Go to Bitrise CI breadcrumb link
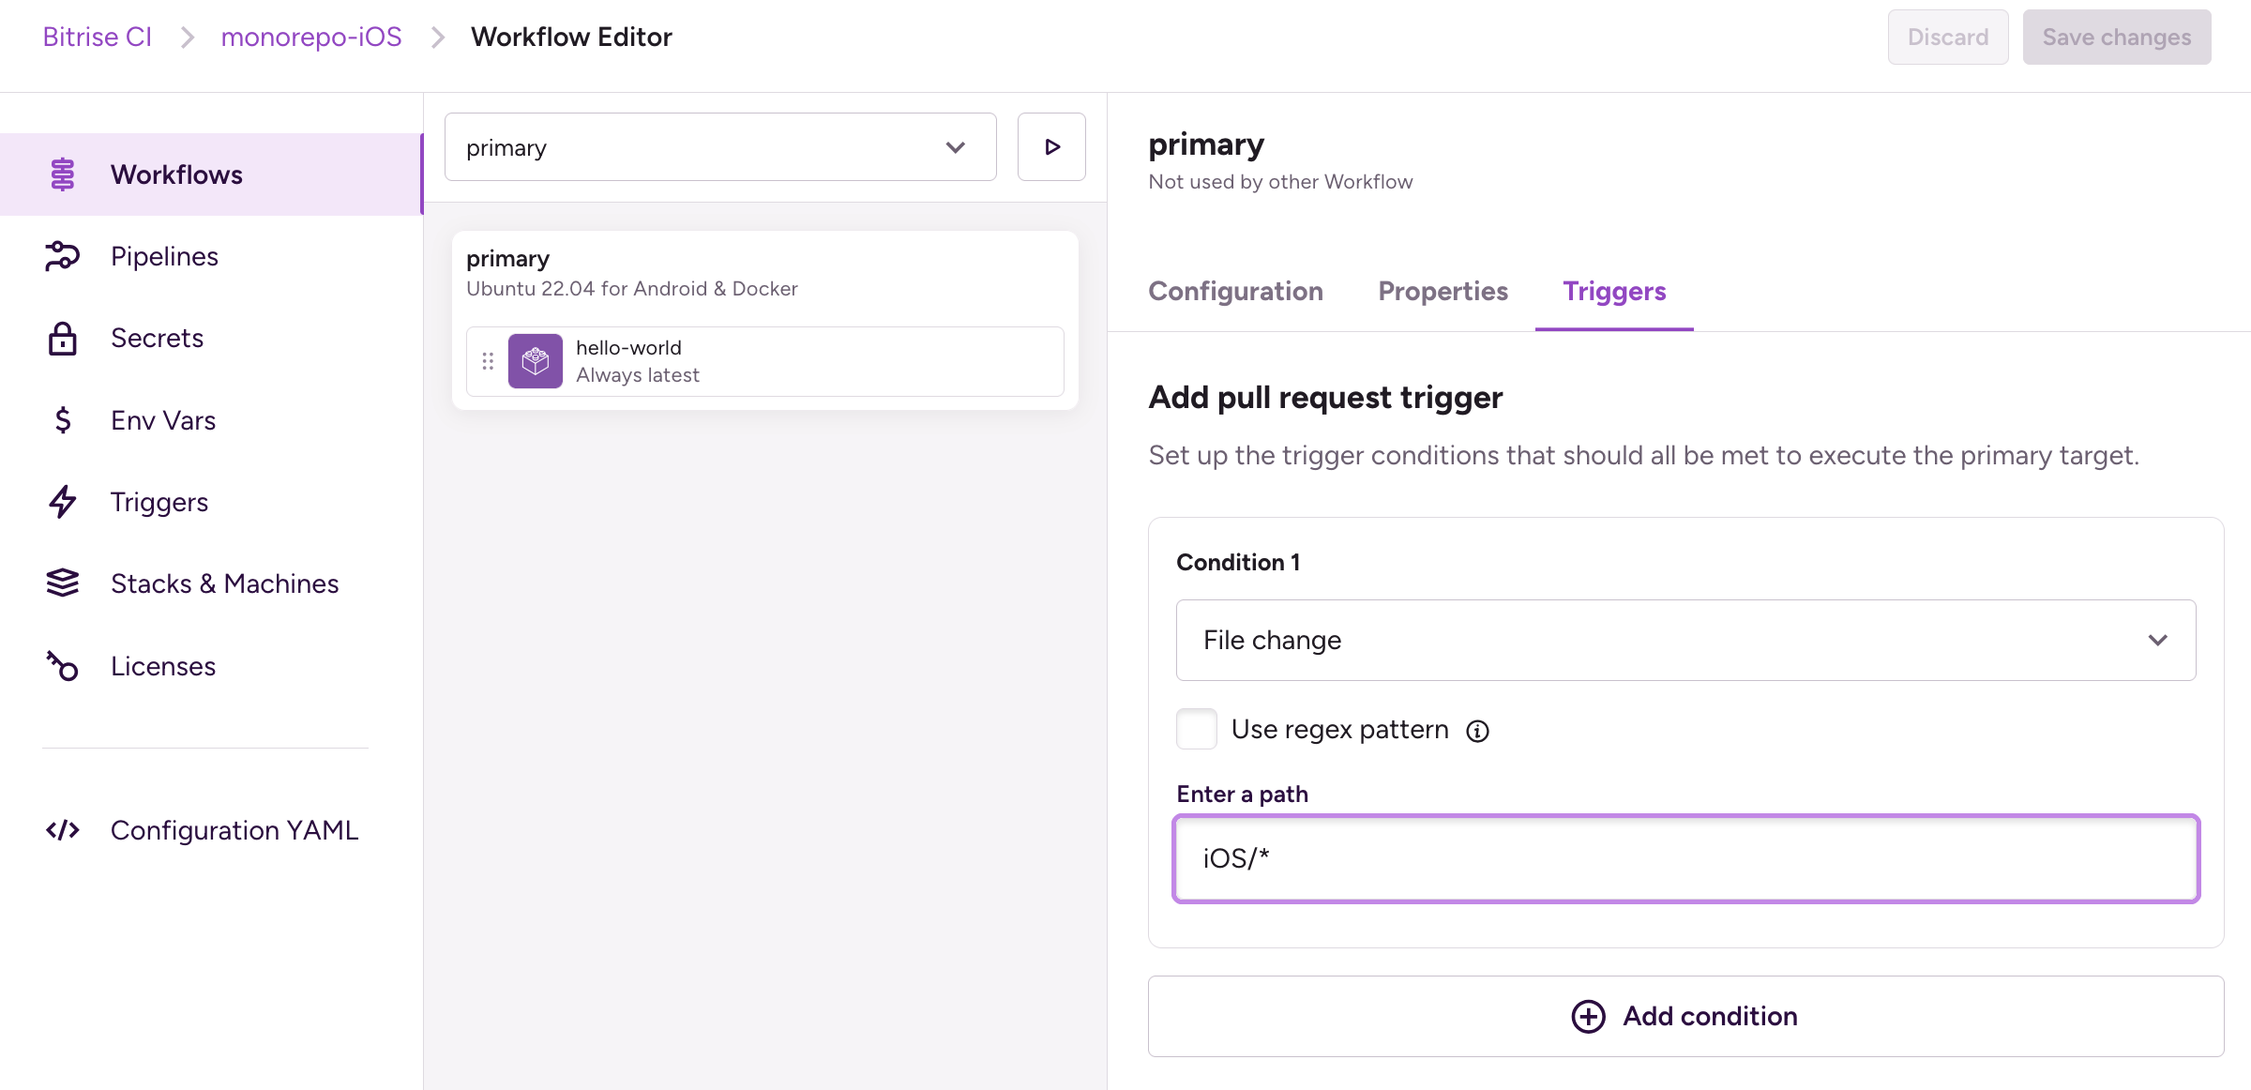 pyautogui.click(x=98, y=38)
